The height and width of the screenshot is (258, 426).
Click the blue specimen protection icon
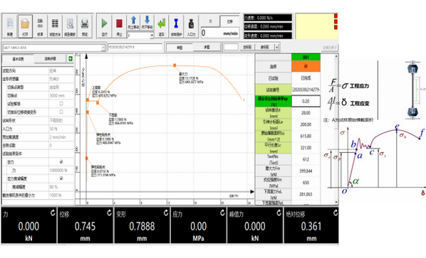pyautogui.click(x=176, y=23)
